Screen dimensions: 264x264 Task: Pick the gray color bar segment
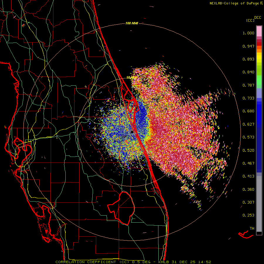(259, 204)
